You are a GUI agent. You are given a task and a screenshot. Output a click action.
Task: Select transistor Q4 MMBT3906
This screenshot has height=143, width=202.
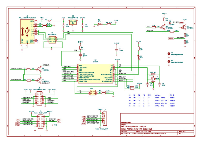184,27
